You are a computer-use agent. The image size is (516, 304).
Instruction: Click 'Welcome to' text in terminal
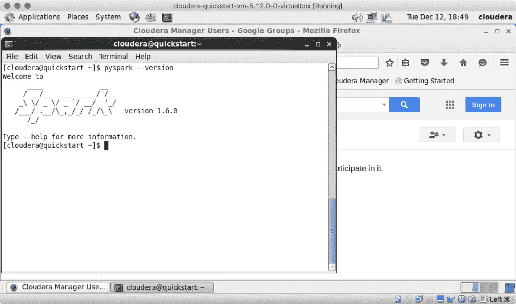[23, 76]
